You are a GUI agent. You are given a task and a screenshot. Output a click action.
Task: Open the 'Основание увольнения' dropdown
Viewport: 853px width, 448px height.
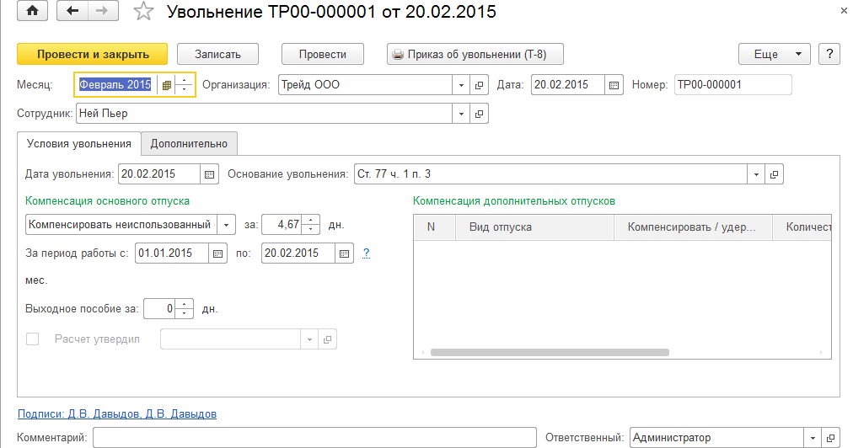(755, 174)
